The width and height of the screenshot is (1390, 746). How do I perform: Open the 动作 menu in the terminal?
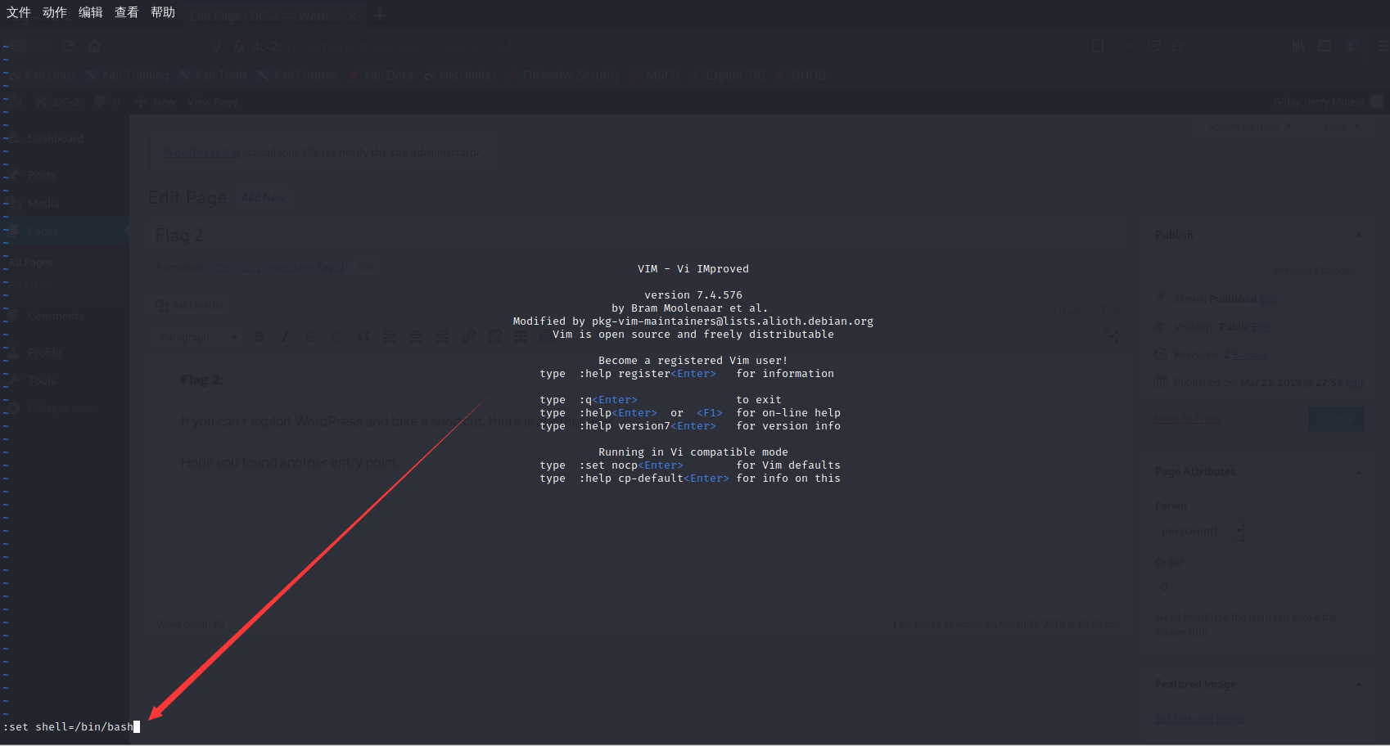pyautogui.click(x=55, y=12)
